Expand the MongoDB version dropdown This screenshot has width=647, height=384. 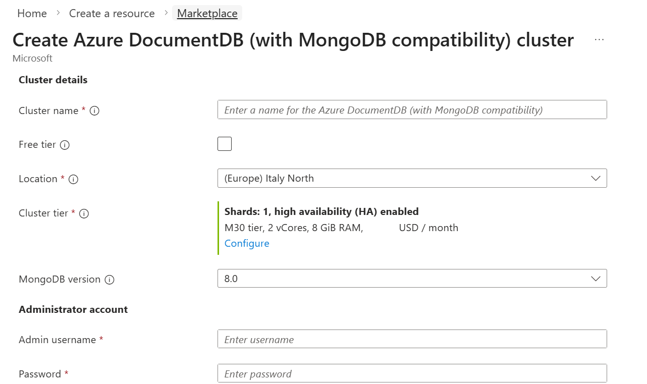[412, 279]
